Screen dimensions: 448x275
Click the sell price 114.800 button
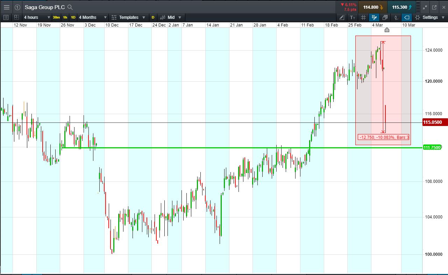(x=373, y=7)
